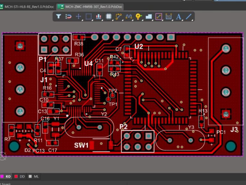Select the Interactive Length Tuning icon

129,16
